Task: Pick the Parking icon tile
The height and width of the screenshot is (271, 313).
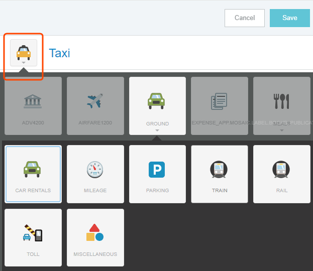Action: [x=157, y=174]
